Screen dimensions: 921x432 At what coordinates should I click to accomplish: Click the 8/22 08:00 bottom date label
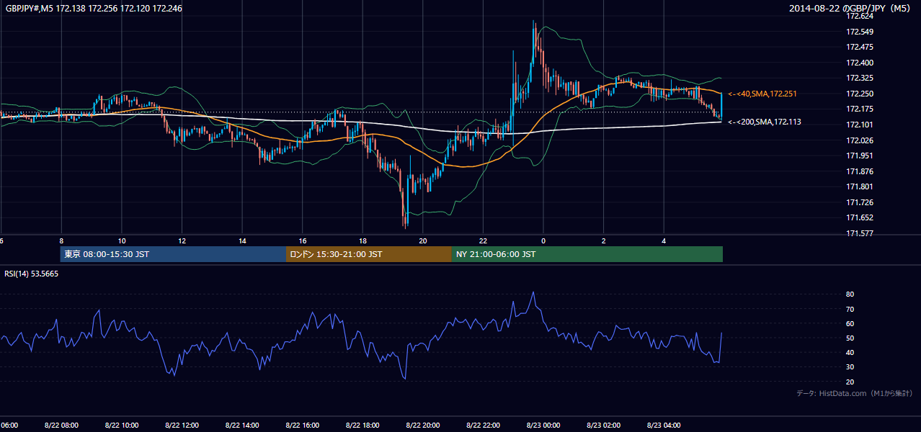tap(61, 426)
